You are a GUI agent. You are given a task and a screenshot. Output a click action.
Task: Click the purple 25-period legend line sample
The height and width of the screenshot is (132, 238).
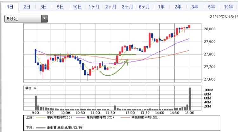click(81, 117)
